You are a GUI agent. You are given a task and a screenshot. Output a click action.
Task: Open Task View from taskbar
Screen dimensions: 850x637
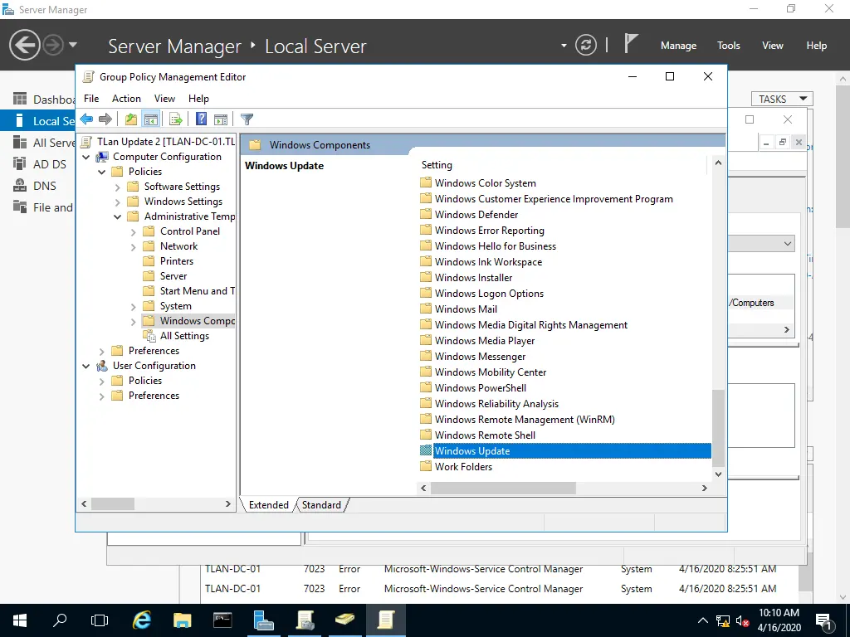pyautogui.click(x=100, y=620)
